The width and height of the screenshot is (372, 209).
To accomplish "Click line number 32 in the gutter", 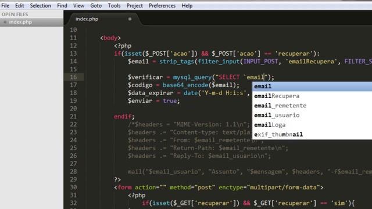I will (73, 203).
